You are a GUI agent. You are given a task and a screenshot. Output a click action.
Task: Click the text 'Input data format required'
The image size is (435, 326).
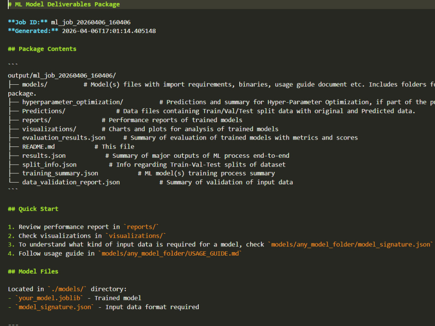point(152,307)
